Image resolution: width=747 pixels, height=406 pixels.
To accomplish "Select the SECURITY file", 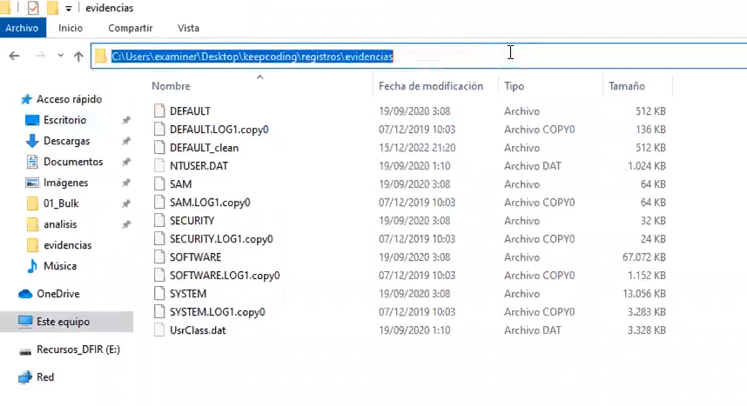I will [192, 221].
